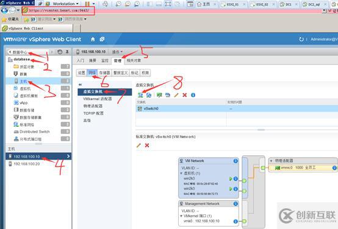Click the red X under vSwitch0 label
Screen dimensions: 338x229
(x=147, y=146)
